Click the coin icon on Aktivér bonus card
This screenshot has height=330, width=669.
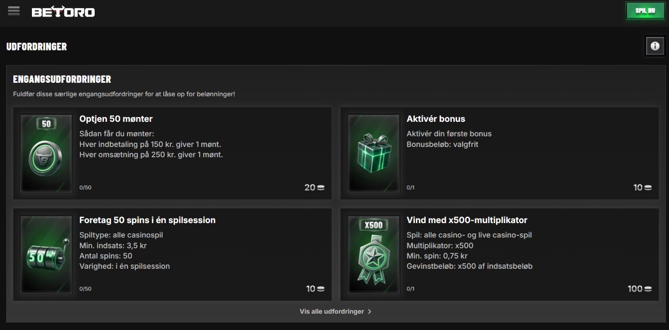tap(648, 188)
